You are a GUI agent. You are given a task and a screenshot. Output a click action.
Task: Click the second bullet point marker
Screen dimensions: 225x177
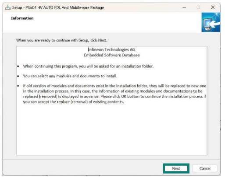click(18, 76)
